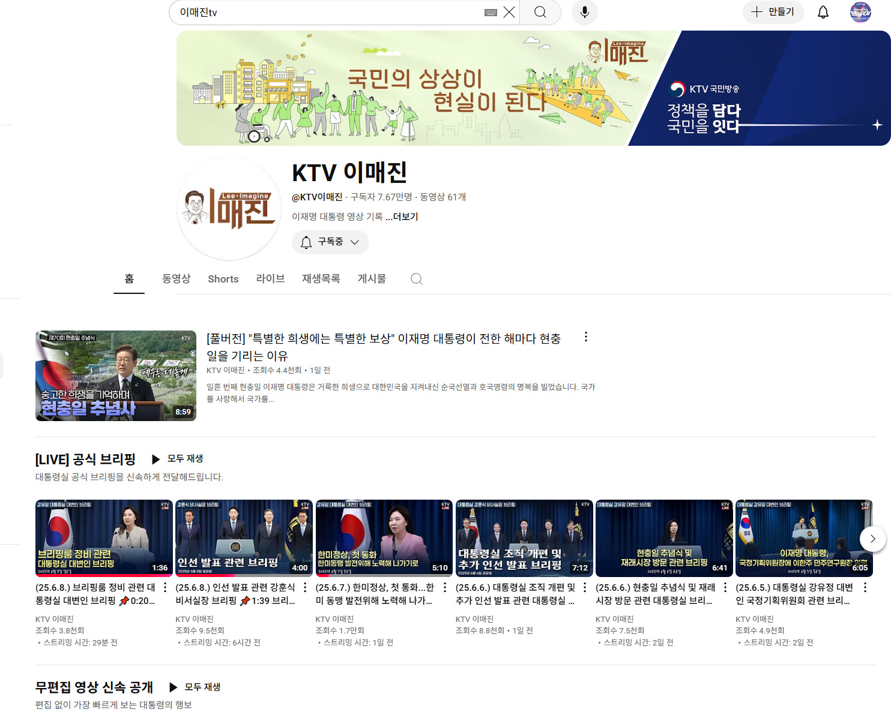Open options menu for (25.6.7.) 한미정상 video
The width and height of the screenshot is (891, 712).
click(445, 587)
